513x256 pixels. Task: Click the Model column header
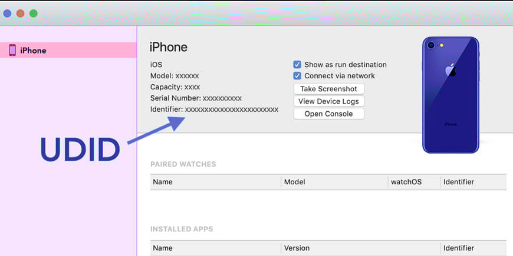click(x=294, y=182)
